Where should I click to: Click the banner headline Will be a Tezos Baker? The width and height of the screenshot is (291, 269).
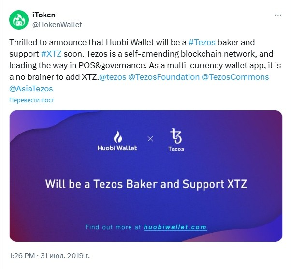146,184
